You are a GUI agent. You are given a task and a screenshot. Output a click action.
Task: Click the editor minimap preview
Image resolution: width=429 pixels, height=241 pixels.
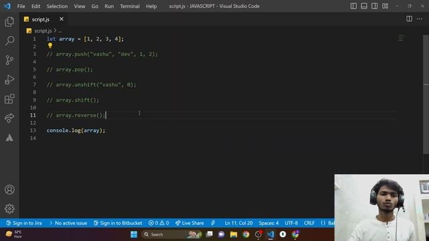pyautogui.click(x=401, y=38)
